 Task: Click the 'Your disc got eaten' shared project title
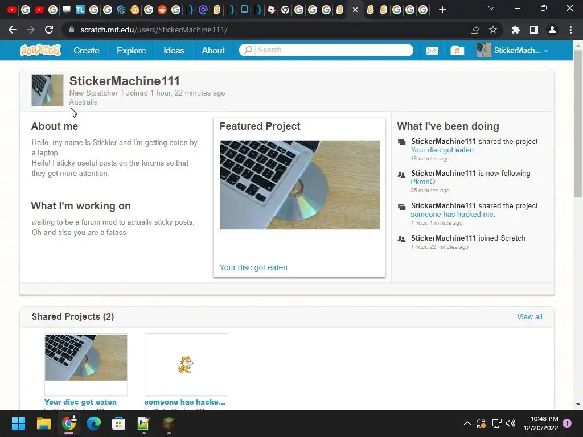pos(80,402)
